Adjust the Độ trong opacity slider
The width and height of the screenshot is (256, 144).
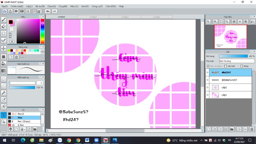233,56
